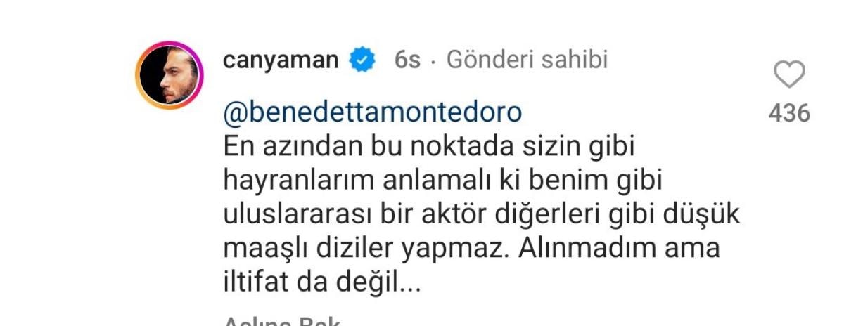
Task: Open canyaman's profile picture story
Action: [170, 75]
